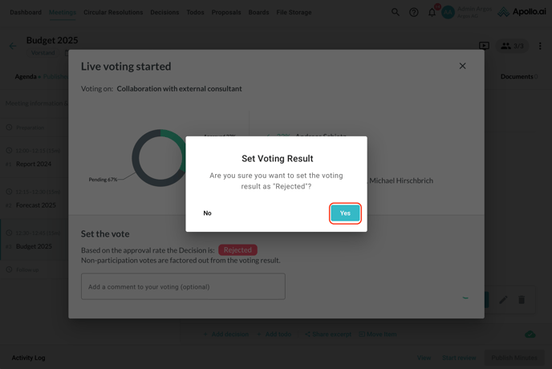Open the search icon in the top bar
Viewport: 552px width, 369px height.
pyautogui.click(x=396, y=12)
